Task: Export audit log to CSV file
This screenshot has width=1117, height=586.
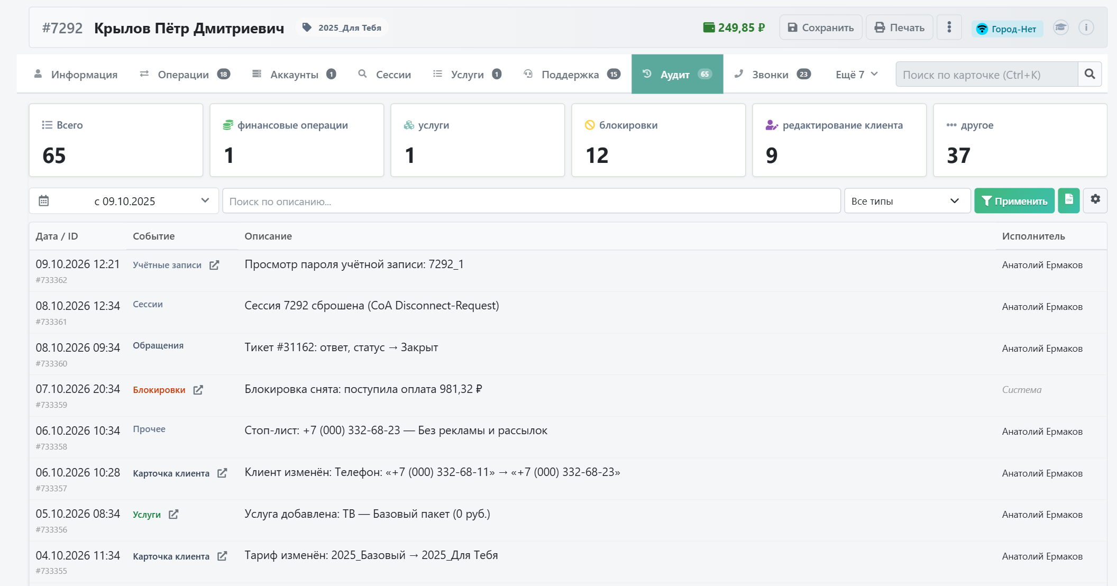Action: coord(1069,200)
